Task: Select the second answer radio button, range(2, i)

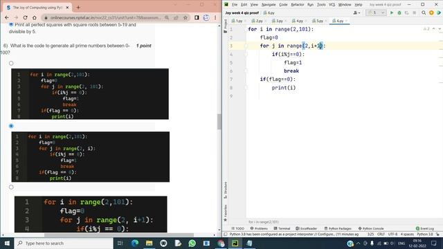Action: coord(11,126)
